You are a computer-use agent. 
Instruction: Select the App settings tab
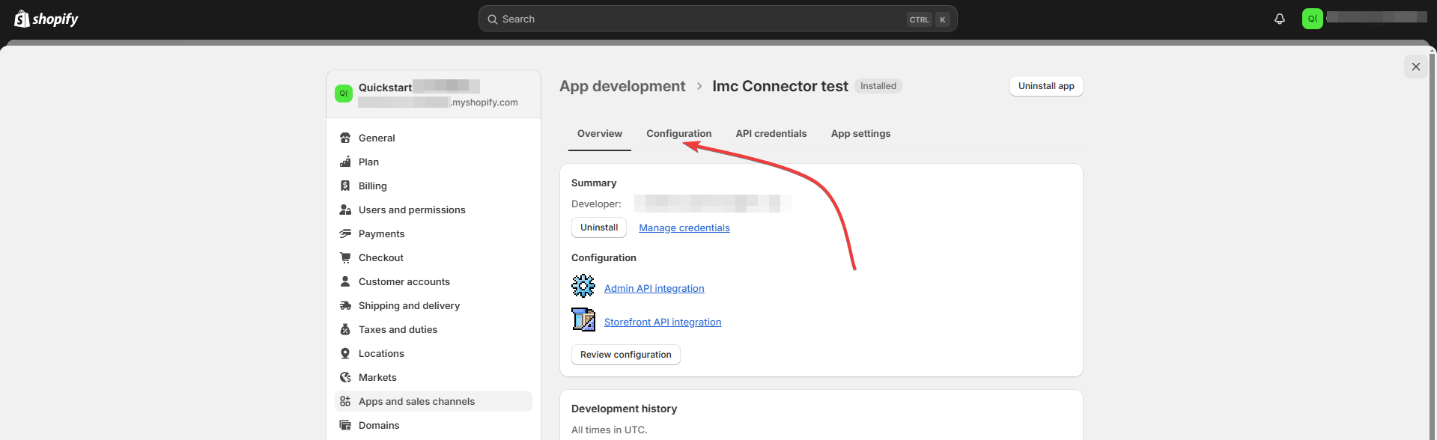tap(860, 134)
